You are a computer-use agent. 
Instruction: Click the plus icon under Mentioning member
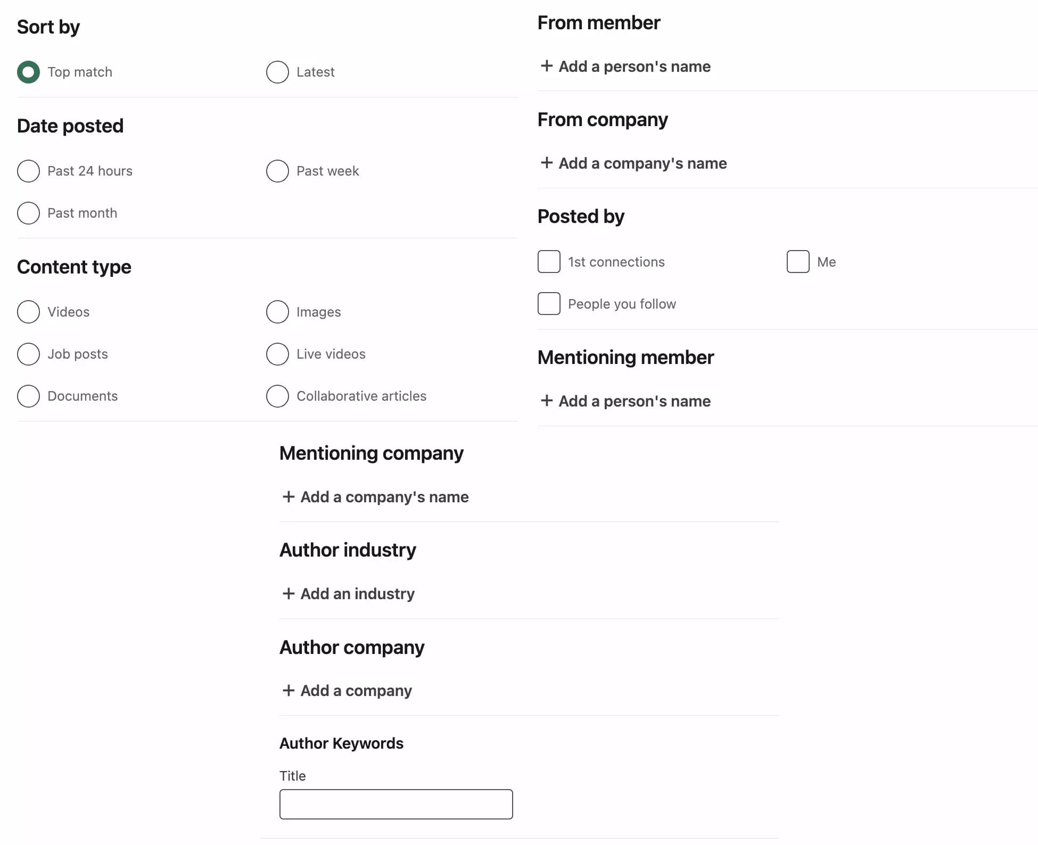point(548,401)
